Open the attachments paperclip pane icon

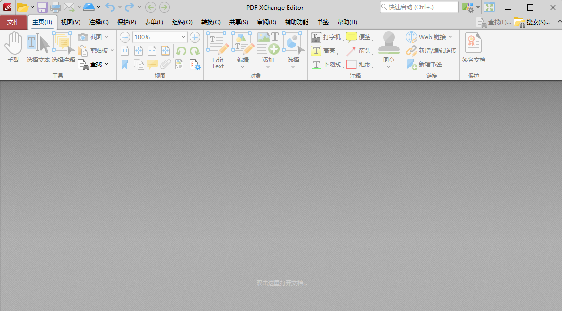[165, 64]
